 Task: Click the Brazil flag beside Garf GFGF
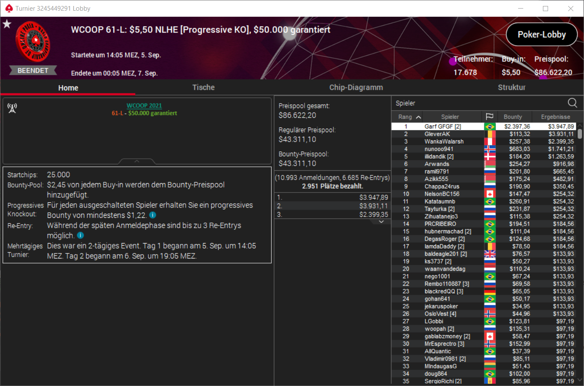point(489,127)
